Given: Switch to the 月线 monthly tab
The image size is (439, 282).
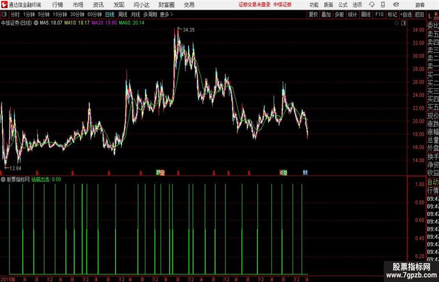Looking at the screenshot, I should [135, 14].
